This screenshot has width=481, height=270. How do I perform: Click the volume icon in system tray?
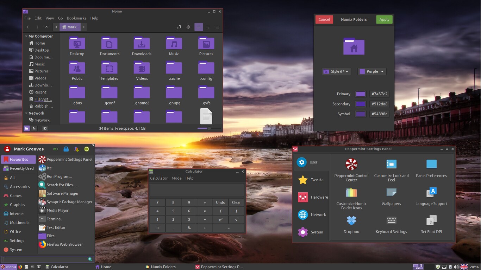tap(456, 267)
